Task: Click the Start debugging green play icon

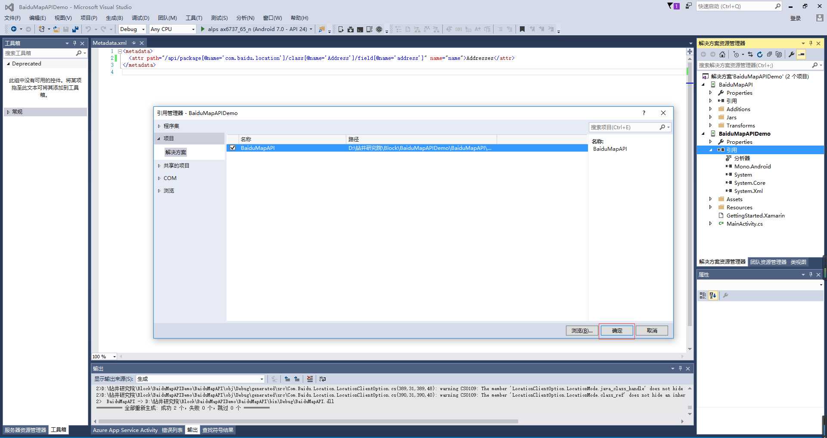Action: pos(203,29)
